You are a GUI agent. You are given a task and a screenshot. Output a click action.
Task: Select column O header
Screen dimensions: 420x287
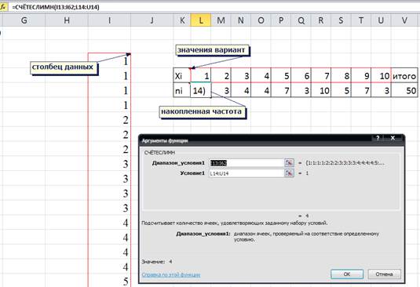[x=261, y=20]
